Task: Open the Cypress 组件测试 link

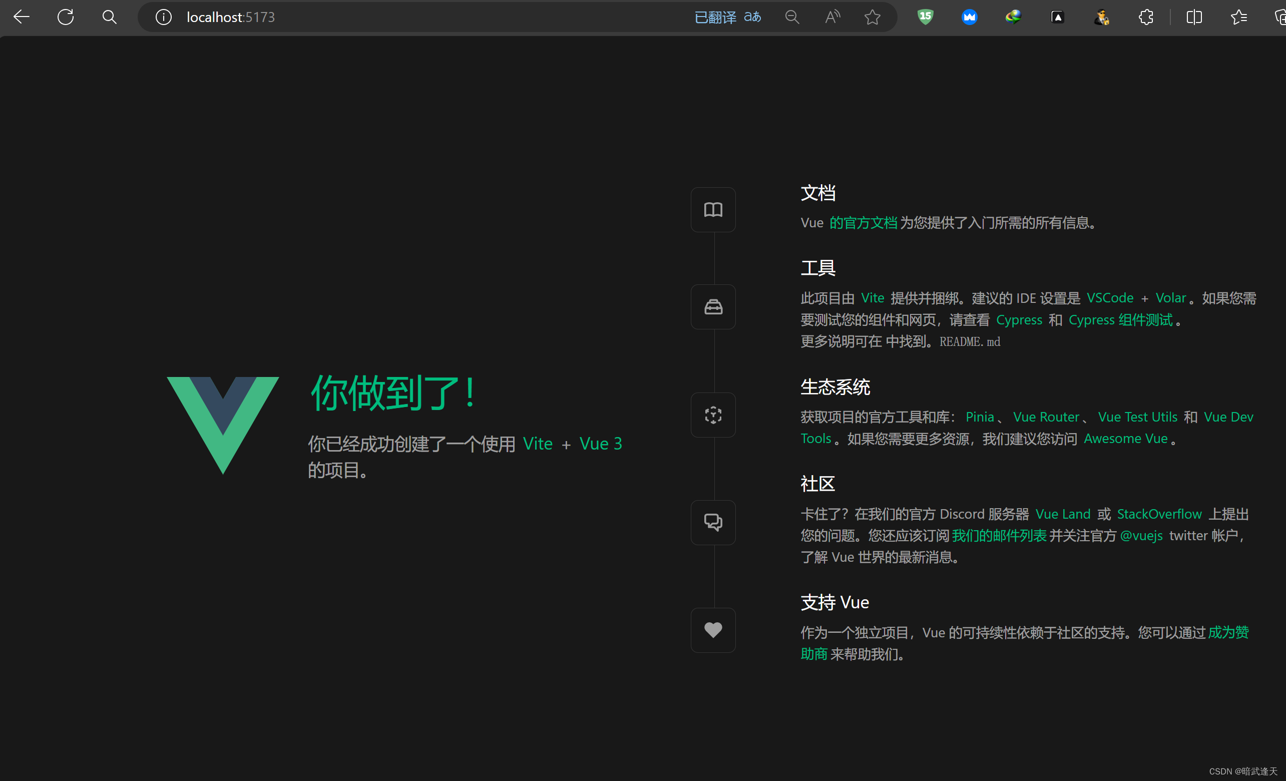Action: coord(1120,320)
